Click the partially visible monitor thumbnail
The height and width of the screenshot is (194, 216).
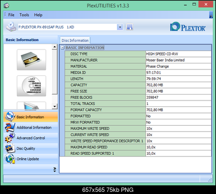coord(31,105)
